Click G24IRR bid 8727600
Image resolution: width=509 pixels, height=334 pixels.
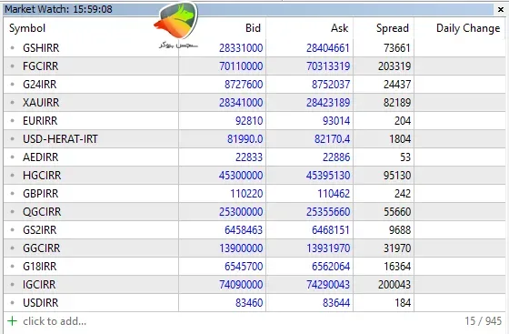[244, 85]
